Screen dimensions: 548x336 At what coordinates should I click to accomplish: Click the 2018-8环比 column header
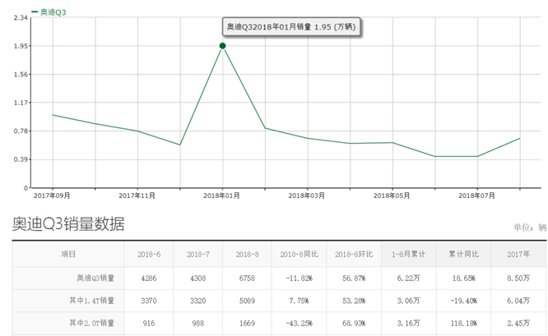[x=354, y=255]
